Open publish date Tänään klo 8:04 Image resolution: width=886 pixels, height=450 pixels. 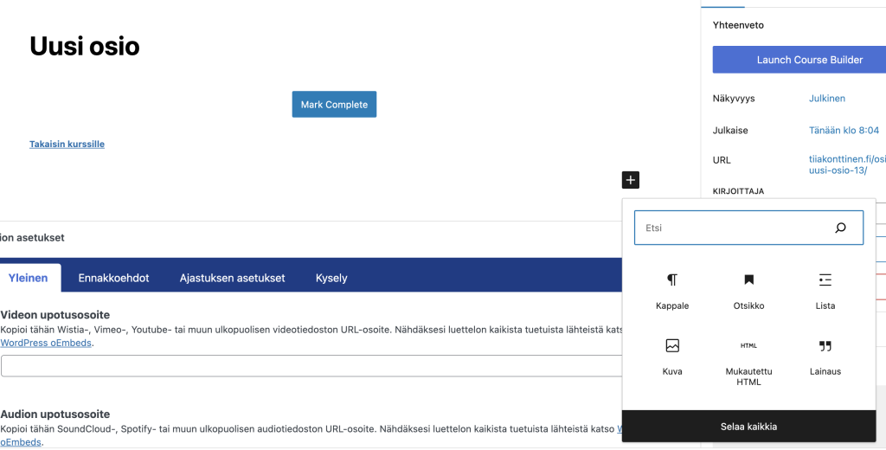844,131
